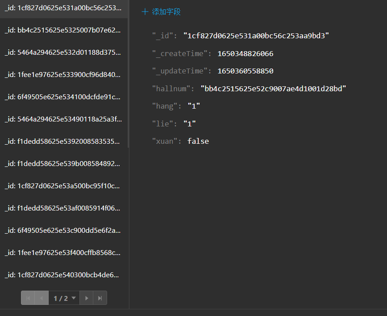Screen dimensions: 387x316
Task: Open record _id starting 6f49505e625e53c9
Action: point(62,231)
